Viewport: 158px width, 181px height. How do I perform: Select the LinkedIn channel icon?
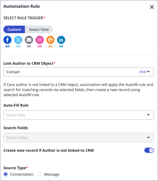[61, 40]
